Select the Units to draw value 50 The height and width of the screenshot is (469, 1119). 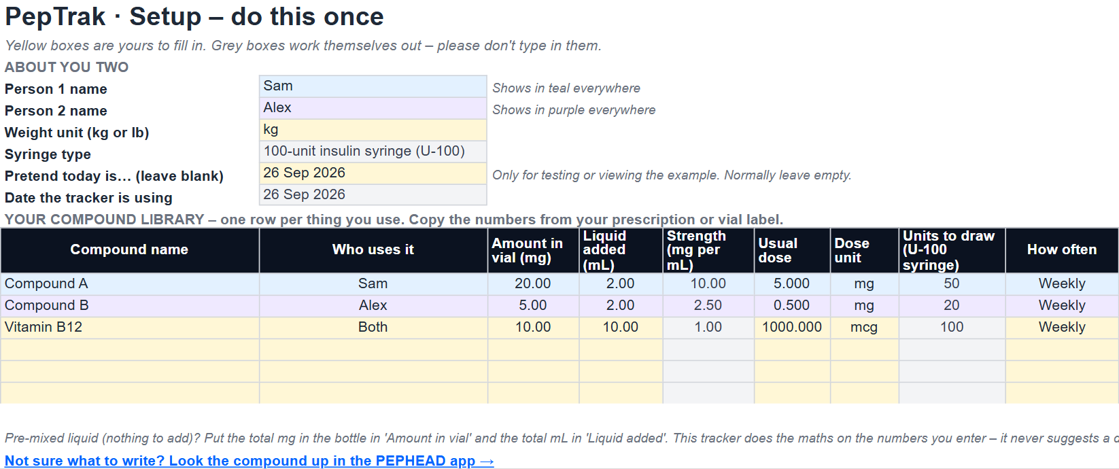(x=952, y=284)
